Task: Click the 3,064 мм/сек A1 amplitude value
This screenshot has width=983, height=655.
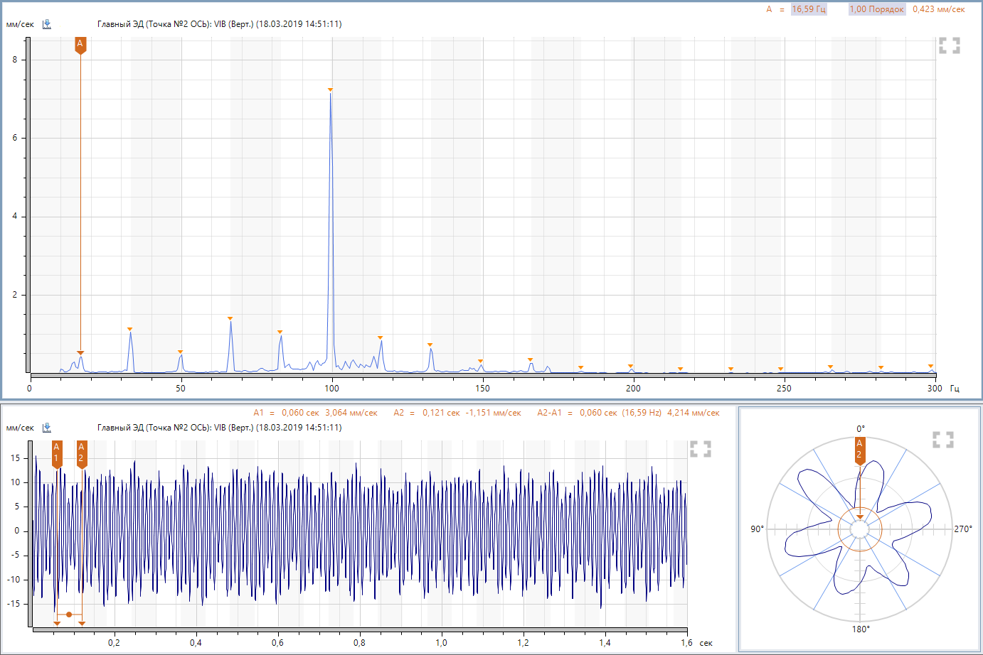Action: 351,413
